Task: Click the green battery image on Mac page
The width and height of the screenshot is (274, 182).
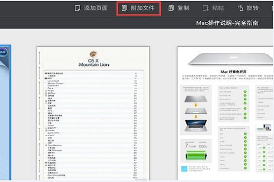Action: click(x=196, y=155)
